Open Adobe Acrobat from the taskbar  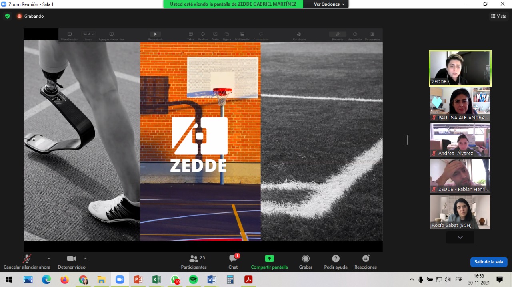pyautogui.click(x=248, y=279)
